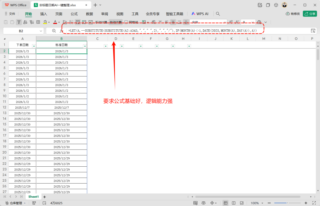Switch to the 审阅 tab

[104, 14]
